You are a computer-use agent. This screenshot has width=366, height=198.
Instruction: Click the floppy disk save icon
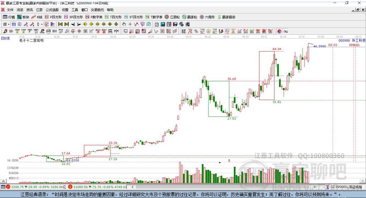pos(175,24)
